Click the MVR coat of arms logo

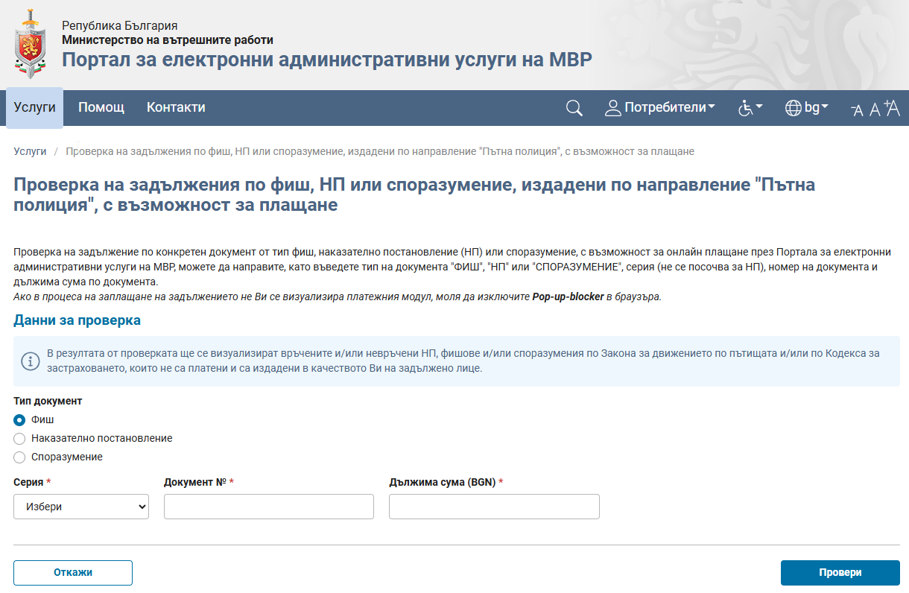(x=31, y=45)
